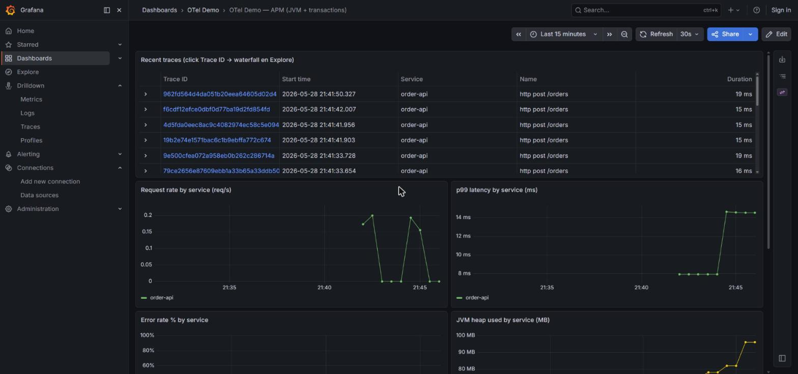Click the OTel Demo breadcrumb
798x374 pixels.
203,10
